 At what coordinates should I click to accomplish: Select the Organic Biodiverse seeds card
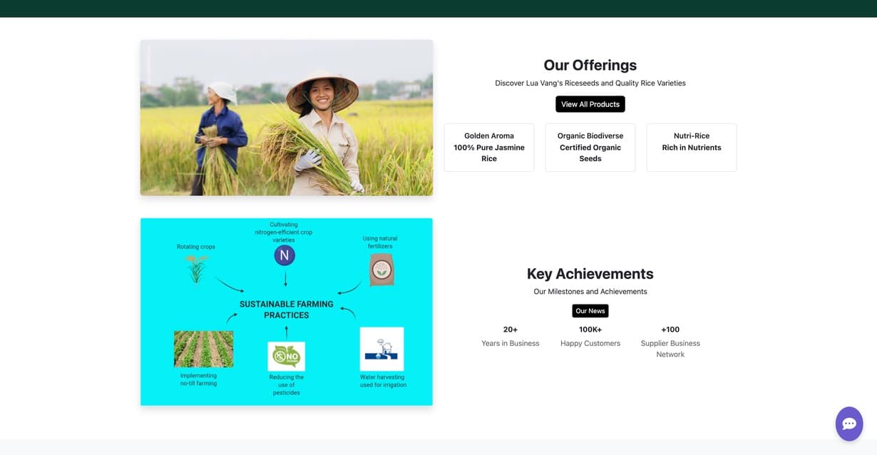[590, 148]
